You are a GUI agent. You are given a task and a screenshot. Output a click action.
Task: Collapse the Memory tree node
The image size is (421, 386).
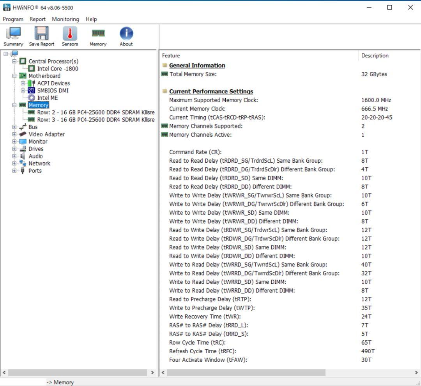(x=14, y=105)
